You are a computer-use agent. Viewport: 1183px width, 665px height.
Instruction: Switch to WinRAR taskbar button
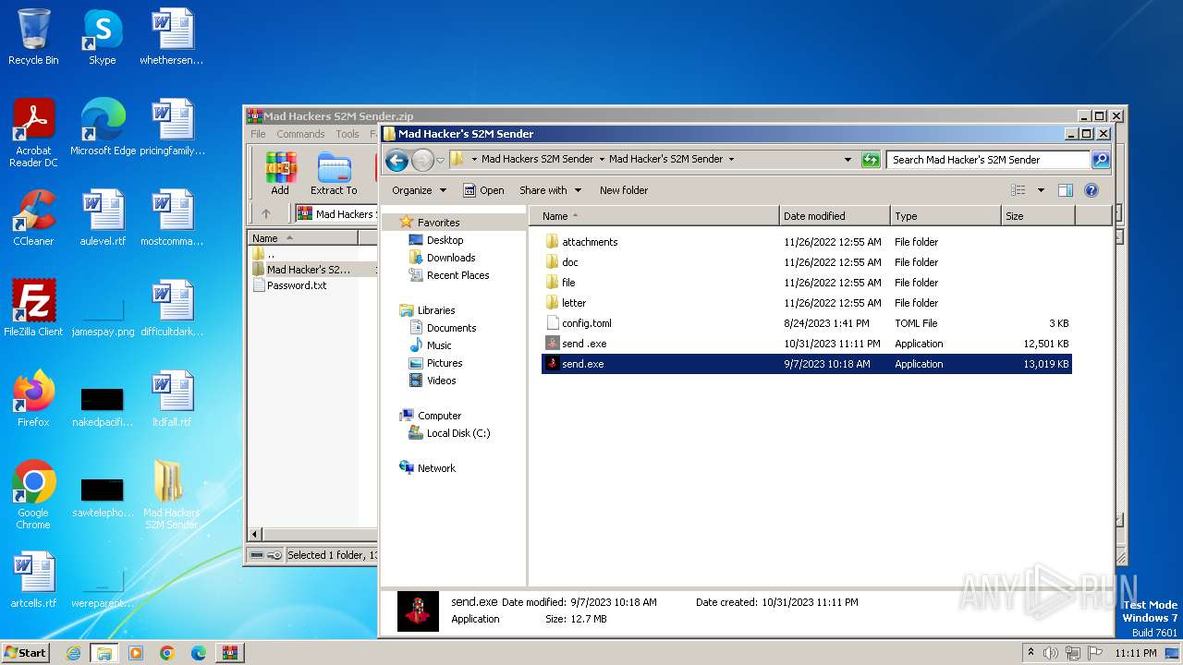(230, 653)
